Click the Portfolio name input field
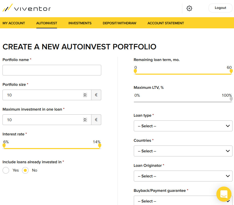Screen dimensions: 234x205 (x=52, y=70)
